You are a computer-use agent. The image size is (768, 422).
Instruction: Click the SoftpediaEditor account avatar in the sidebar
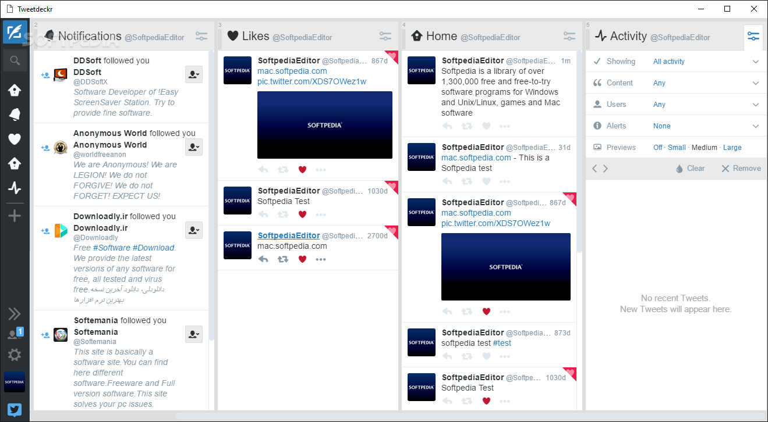(x=15, y=382)
